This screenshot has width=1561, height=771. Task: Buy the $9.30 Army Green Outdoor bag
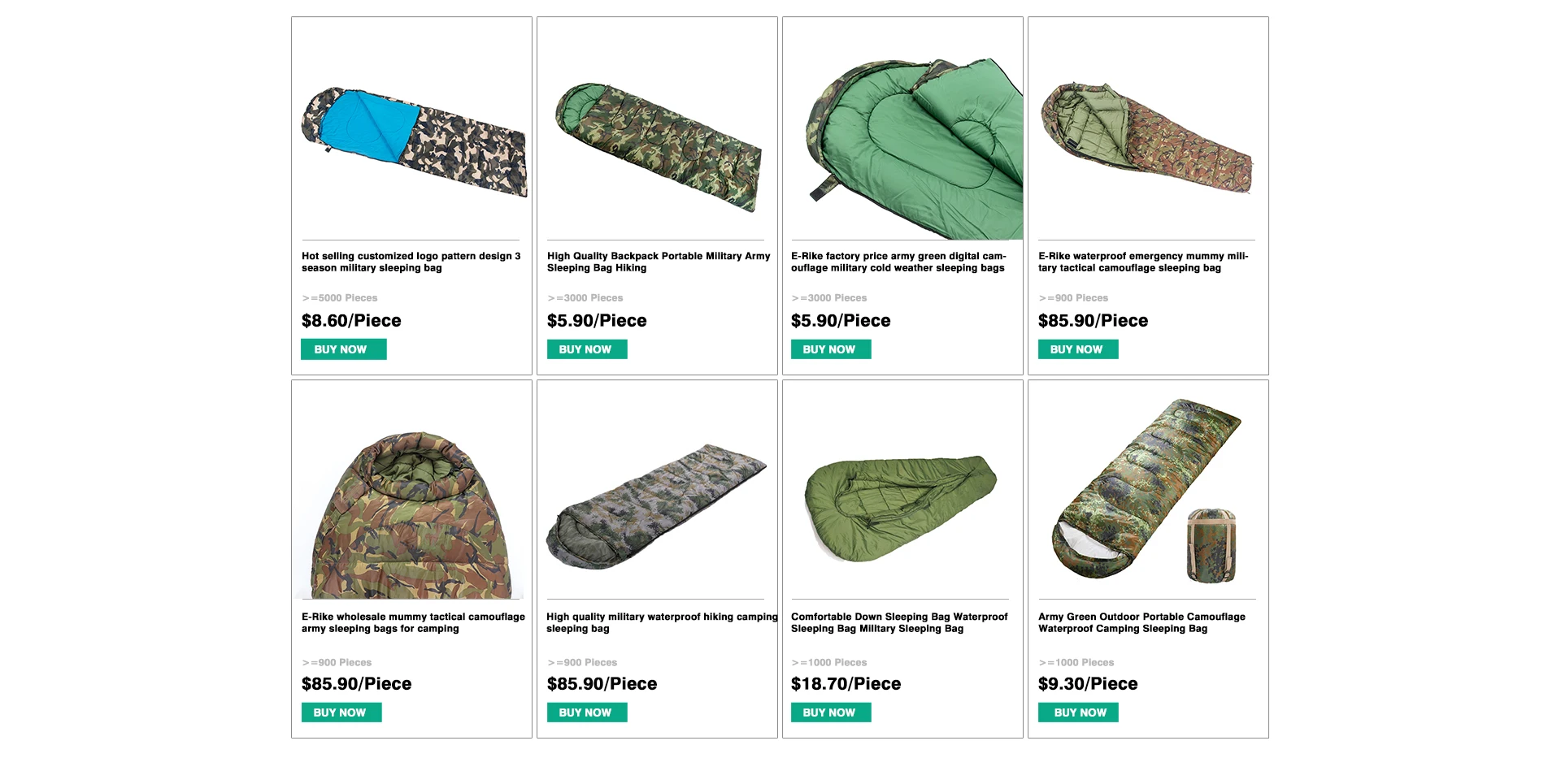click(1078, 713)
